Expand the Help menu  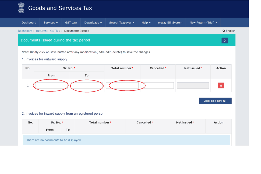tap(146, 23)
